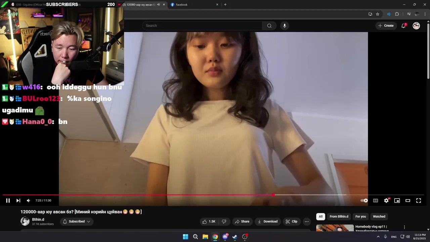Open the Chrome extensions puzzle icon
The width and height of the screenshot is (430, 242).
[x=397, y=14]
